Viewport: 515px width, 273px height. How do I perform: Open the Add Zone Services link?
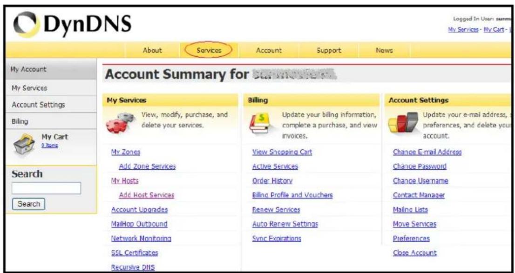click(x=148, y=166)
